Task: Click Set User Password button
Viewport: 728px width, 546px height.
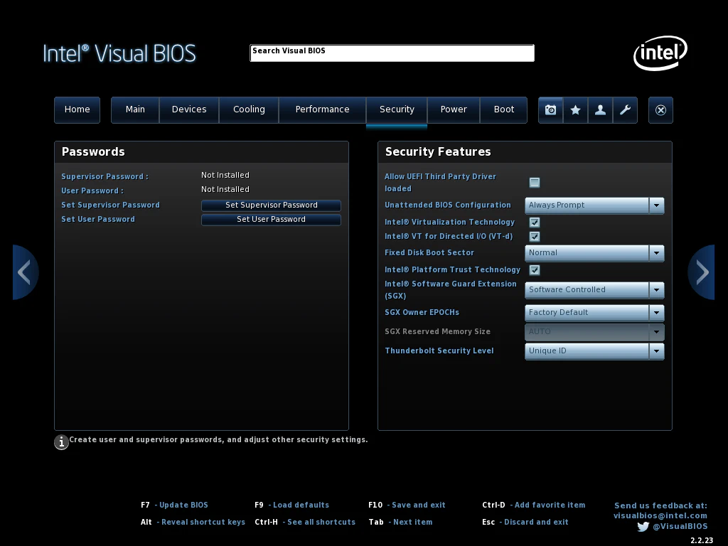Action: coord(271,220)
